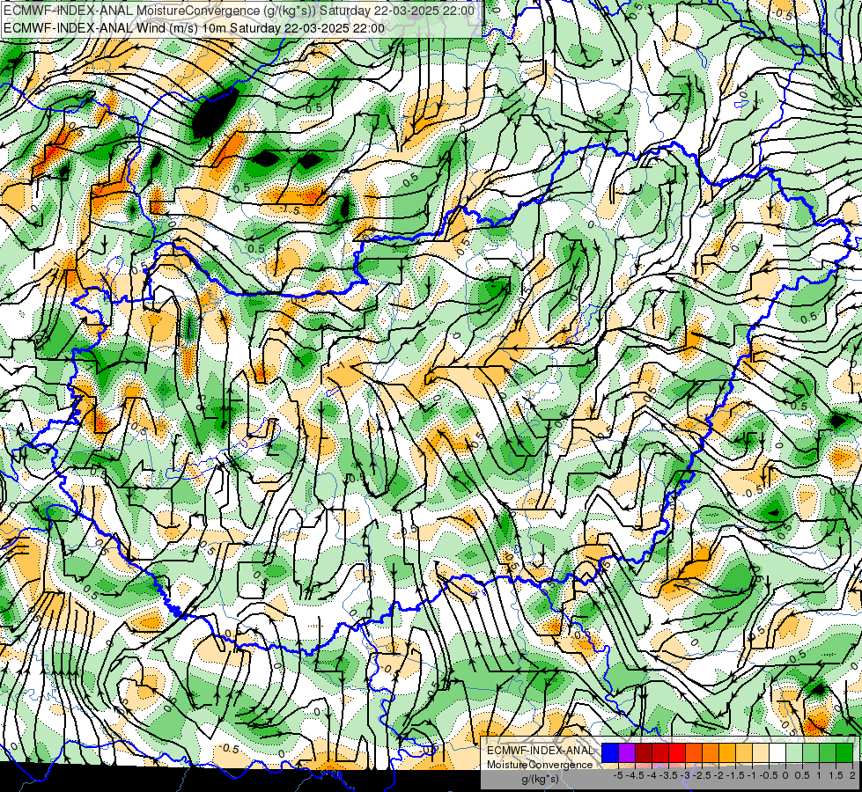The height and width of the screenshot is (792, 862).
Task: Select the darkest green swatch ending at 2
Action: click(844, 753)
